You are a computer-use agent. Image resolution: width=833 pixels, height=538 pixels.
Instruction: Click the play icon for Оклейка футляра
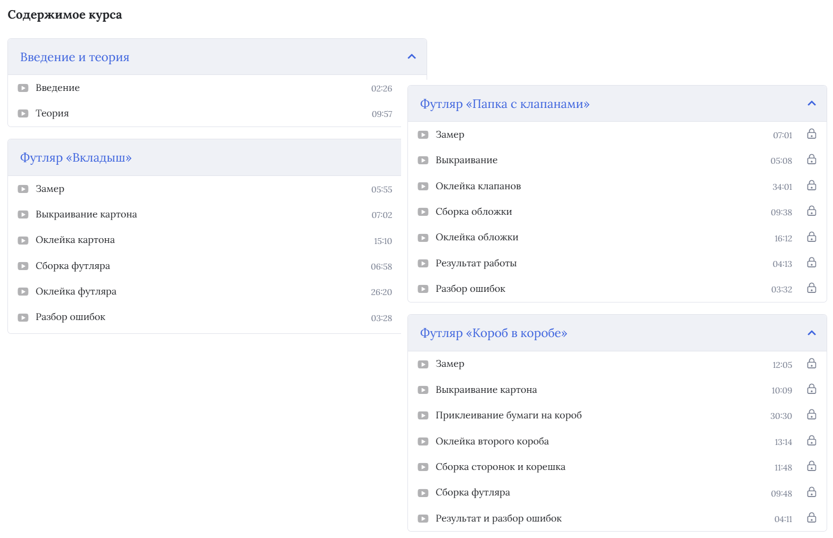click(x=23, y=292)
